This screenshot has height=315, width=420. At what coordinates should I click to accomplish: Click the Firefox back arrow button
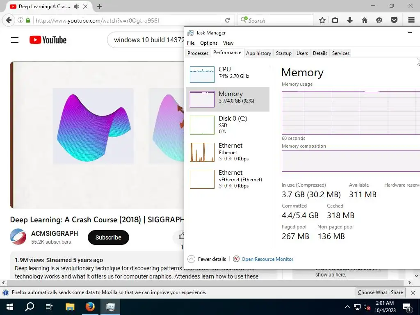(9, 21)
